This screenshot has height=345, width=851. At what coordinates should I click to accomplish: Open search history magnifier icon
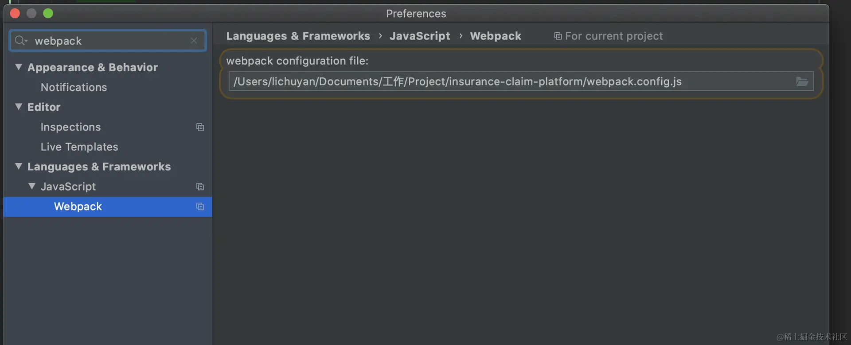pos(21,41)
